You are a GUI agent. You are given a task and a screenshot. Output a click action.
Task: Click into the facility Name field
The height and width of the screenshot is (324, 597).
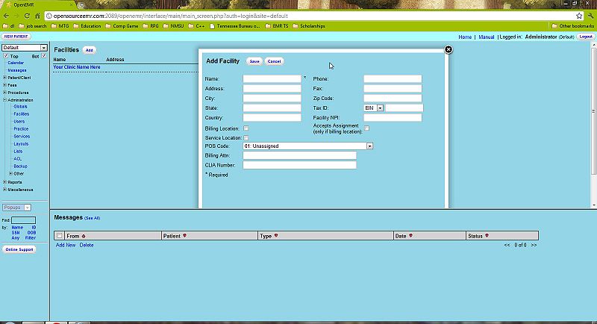pos(272,78)
